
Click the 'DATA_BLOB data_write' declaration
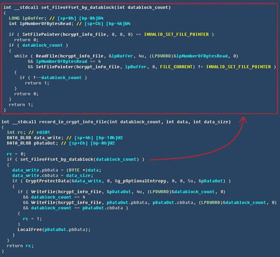pos(31,137)
